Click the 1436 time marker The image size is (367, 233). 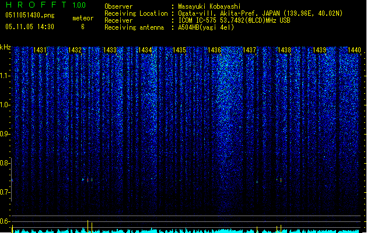click(214, 50)
